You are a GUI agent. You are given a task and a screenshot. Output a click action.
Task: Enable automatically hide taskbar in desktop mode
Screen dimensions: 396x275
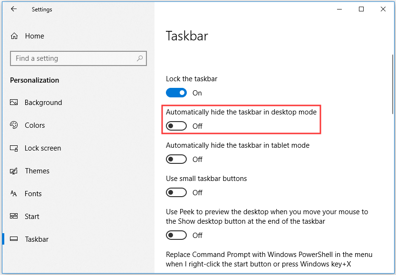click(176, 126)
